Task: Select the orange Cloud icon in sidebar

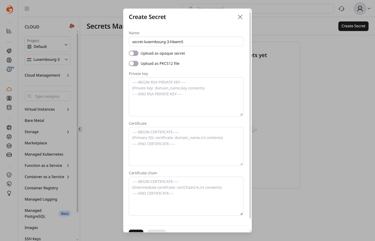Action: (x=9, y=89)
